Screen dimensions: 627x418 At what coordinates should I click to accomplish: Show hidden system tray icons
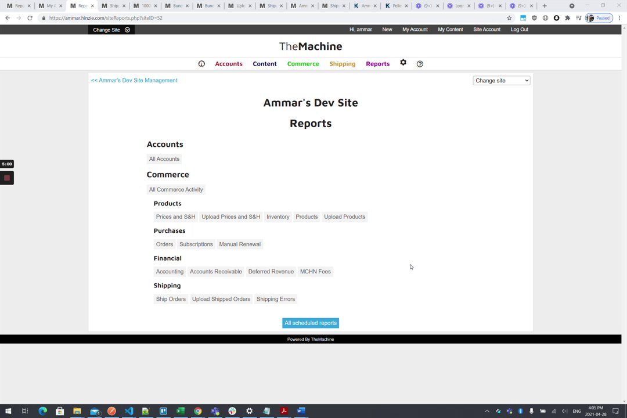(487, 411)
